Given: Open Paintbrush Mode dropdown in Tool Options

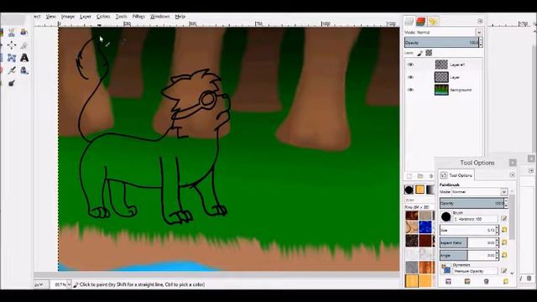Looking at the screenshot, I should pos(503,192).
